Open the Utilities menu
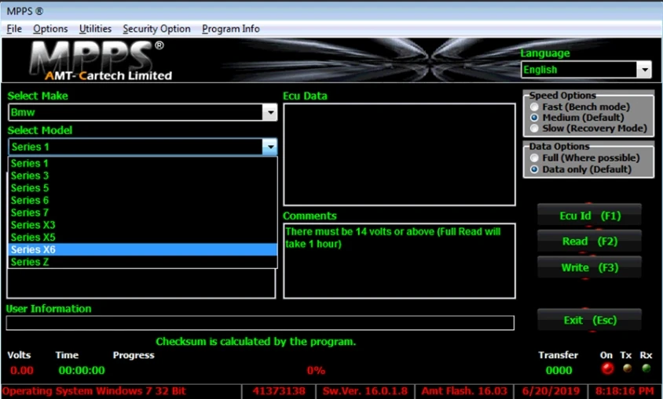Image resolution: width=663 pixels, height=399 pixels. point(95,29)
